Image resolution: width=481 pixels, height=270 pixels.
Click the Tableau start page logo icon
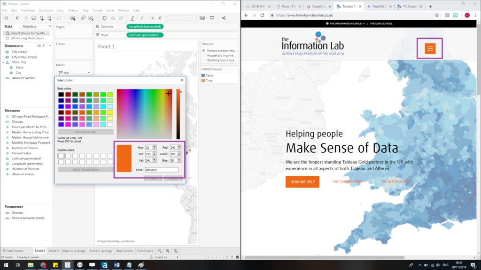(x=6, y=18)
